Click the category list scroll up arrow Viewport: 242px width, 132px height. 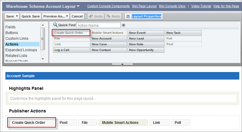(x=43, y=25)
